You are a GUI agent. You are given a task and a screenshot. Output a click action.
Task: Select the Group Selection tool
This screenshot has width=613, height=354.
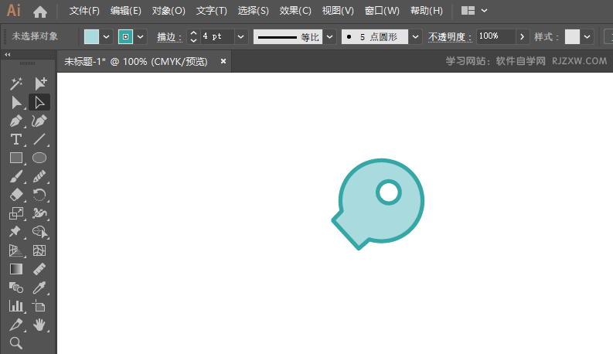[x=40, y=83]
